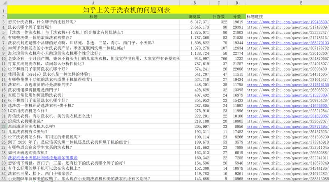This screenshot has width=329, height=182.
Task: Select the plain URL ending in 34672282/
Action: [287, 173]
